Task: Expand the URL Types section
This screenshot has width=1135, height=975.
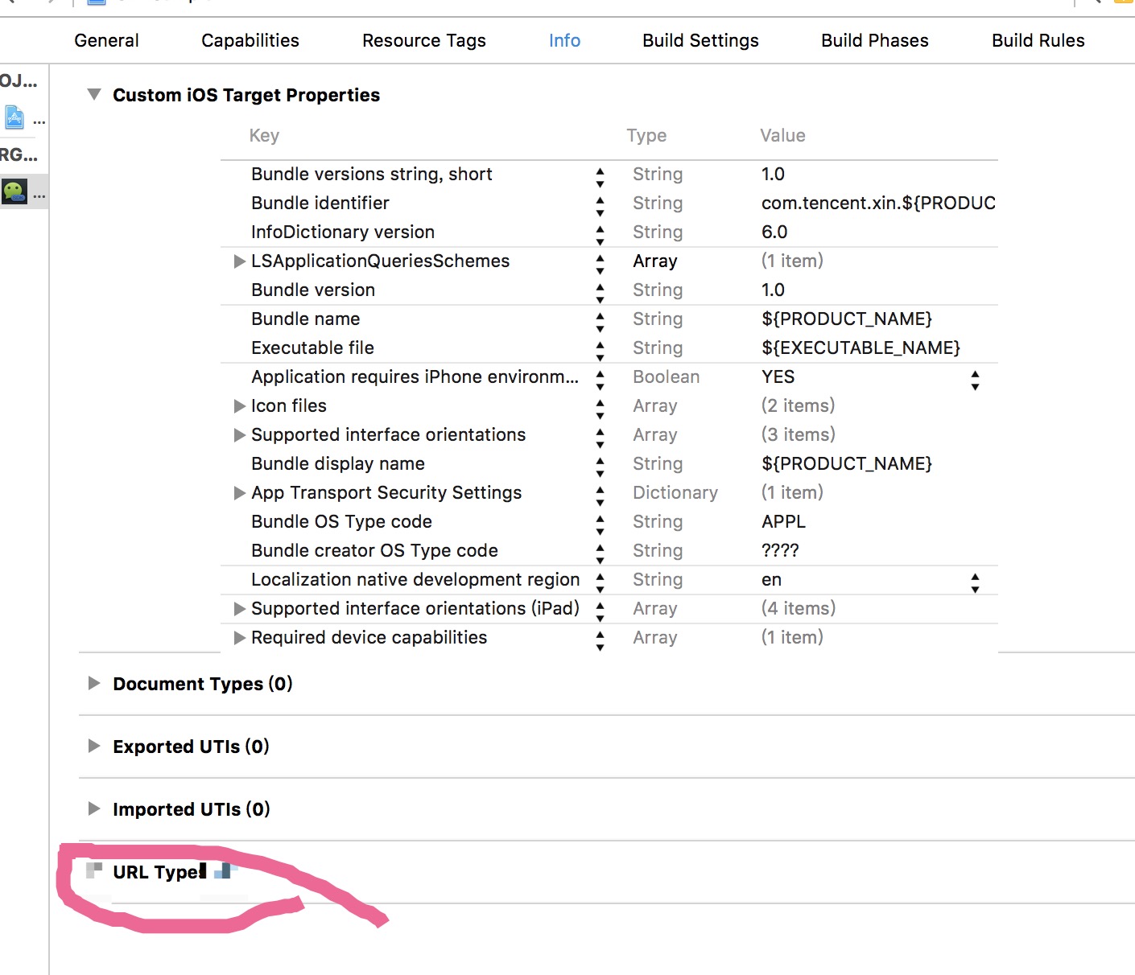Action: tap(94, 870)
